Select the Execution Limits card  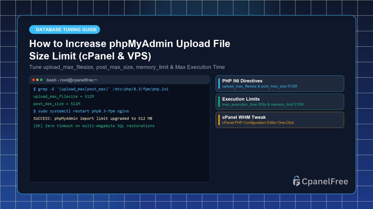pyautogui.click(x=280, y=102)
